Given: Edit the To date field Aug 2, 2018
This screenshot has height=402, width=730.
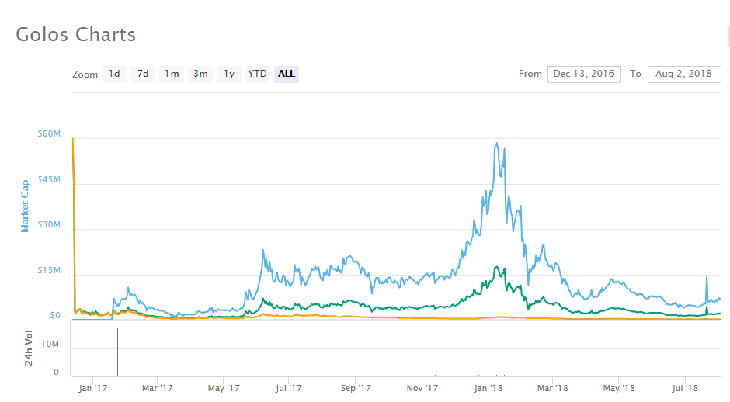Looking at the screenshot, I should coord(684,74).
